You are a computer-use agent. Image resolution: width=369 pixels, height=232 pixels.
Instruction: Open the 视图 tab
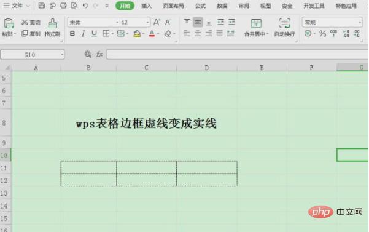265,6
